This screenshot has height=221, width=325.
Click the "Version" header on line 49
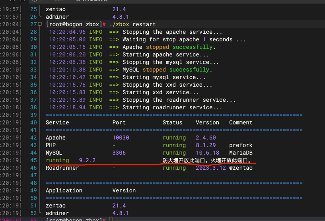coord(124,190)
